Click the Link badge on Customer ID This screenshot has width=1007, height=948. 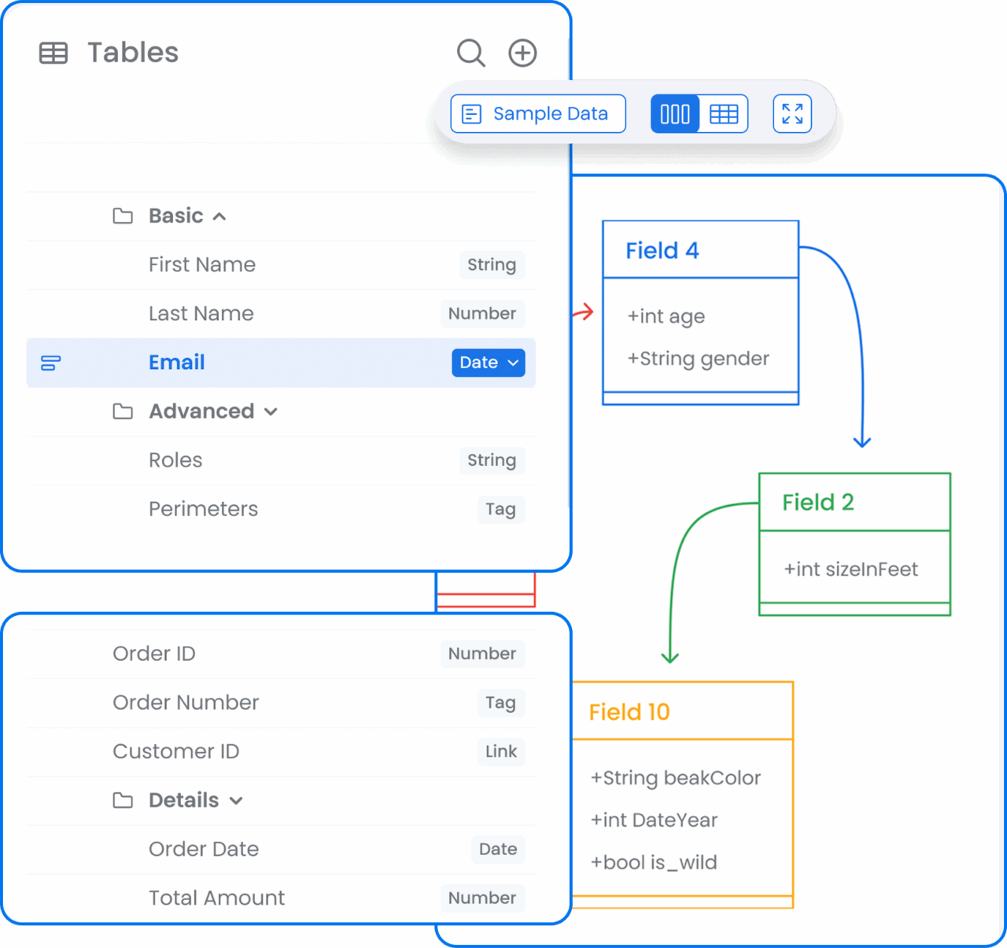click(501, 752)
